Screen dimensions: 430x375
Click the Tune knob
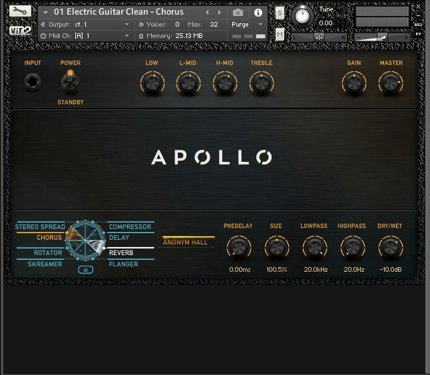302,16
